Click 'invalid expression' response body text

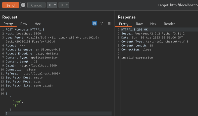click(137, 57)
